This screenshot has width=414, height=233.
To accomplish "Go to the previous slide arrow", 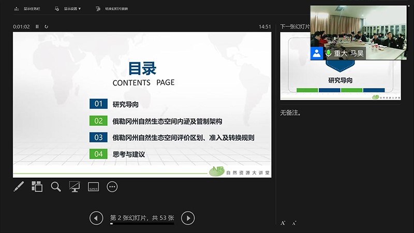I will pos(96,218).
